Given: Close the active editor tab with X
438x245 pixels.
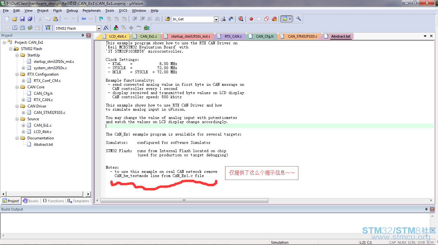Looking at the screenshot, I should pos(431,36).
